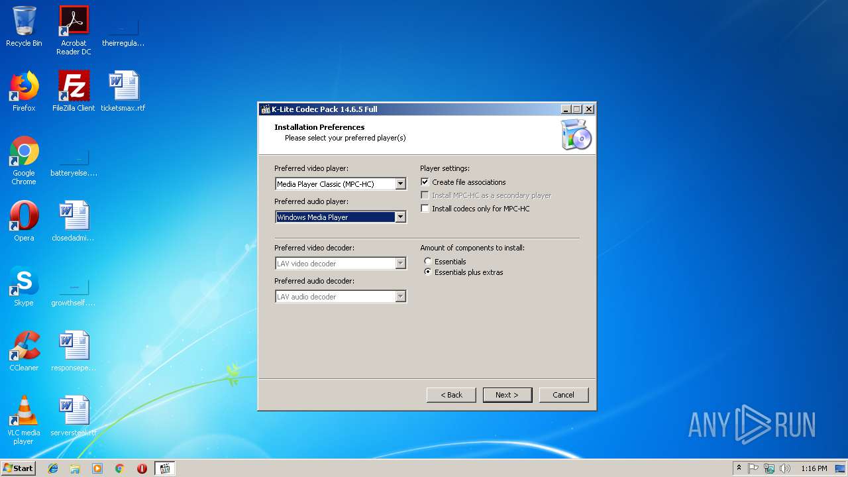Open the Opera desktop shortcut
Screen dimensions: 848x477
tap(24, 221)
